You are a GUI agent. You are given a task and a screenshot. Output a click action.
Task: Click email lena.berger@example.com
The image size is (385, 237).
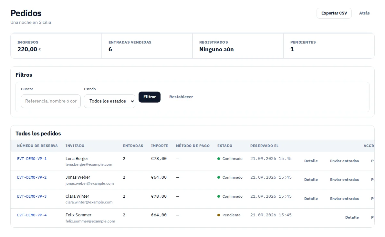pyautogui.click(x=89, y=164)
